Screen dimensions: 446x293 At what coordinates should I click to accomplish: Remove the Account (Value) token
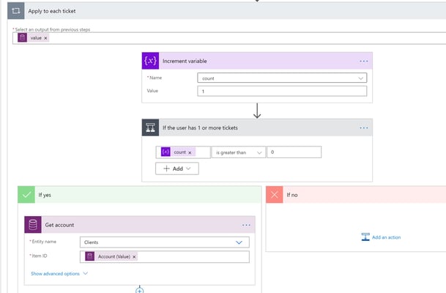click(x=134, y=256)
